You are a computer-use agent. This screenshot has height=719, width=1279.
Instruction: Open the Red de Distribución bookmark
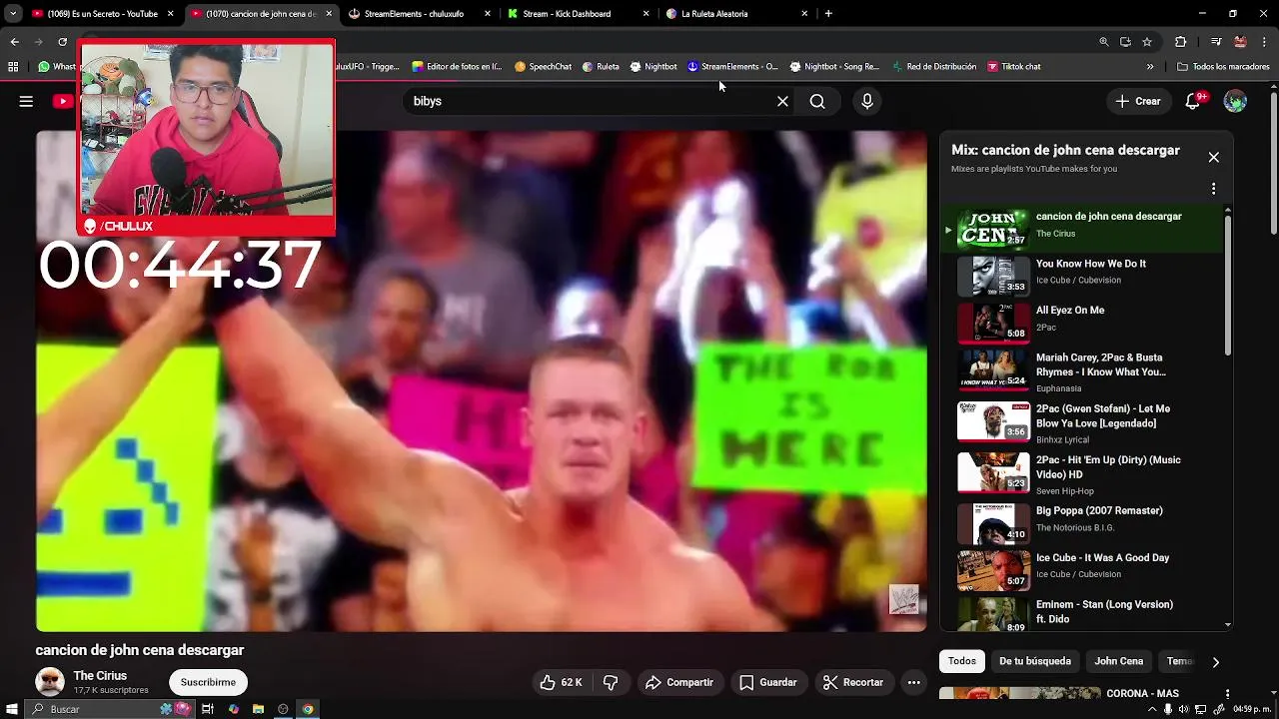click(x=934, y=67)
